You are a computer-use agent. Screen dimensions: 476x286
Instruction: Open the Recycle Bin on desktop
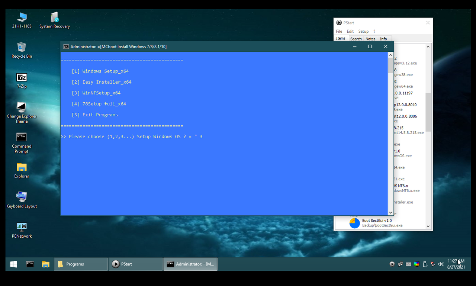click(x=22, y=50)
